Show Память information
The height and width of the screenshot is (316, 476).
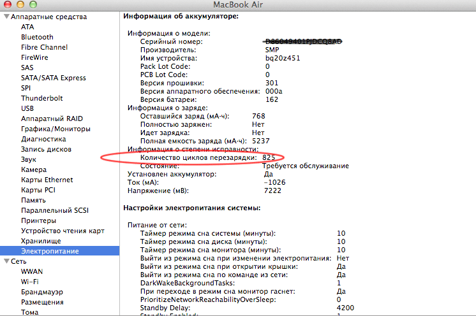(x=33, y=200)
